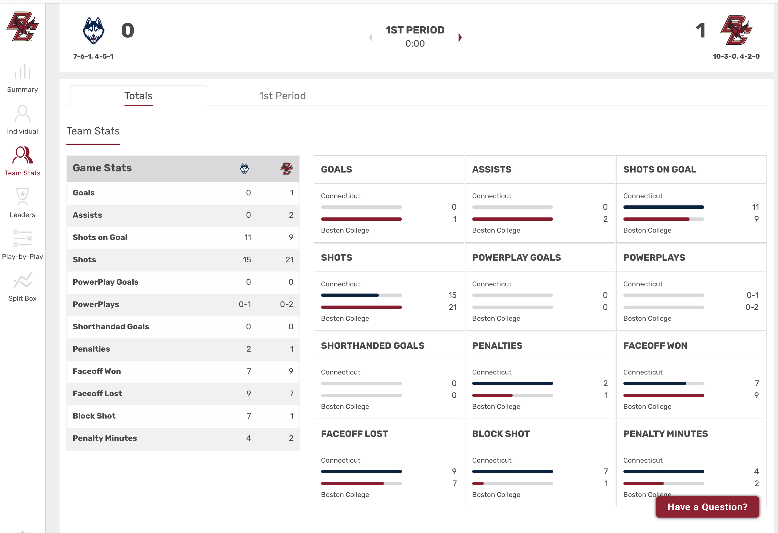The height and width of the screenshot is (533, 778).
Task: Click the Penalty Minutes row label
Action: click(105, 438)
